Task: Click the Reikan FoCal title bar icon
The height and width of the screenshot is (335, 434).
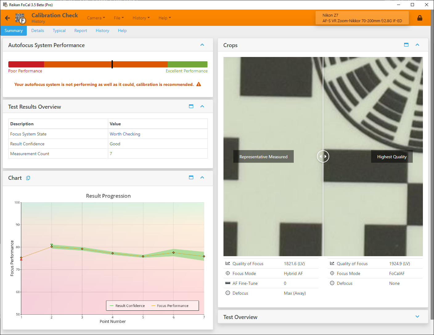Action: coord(5,5)
